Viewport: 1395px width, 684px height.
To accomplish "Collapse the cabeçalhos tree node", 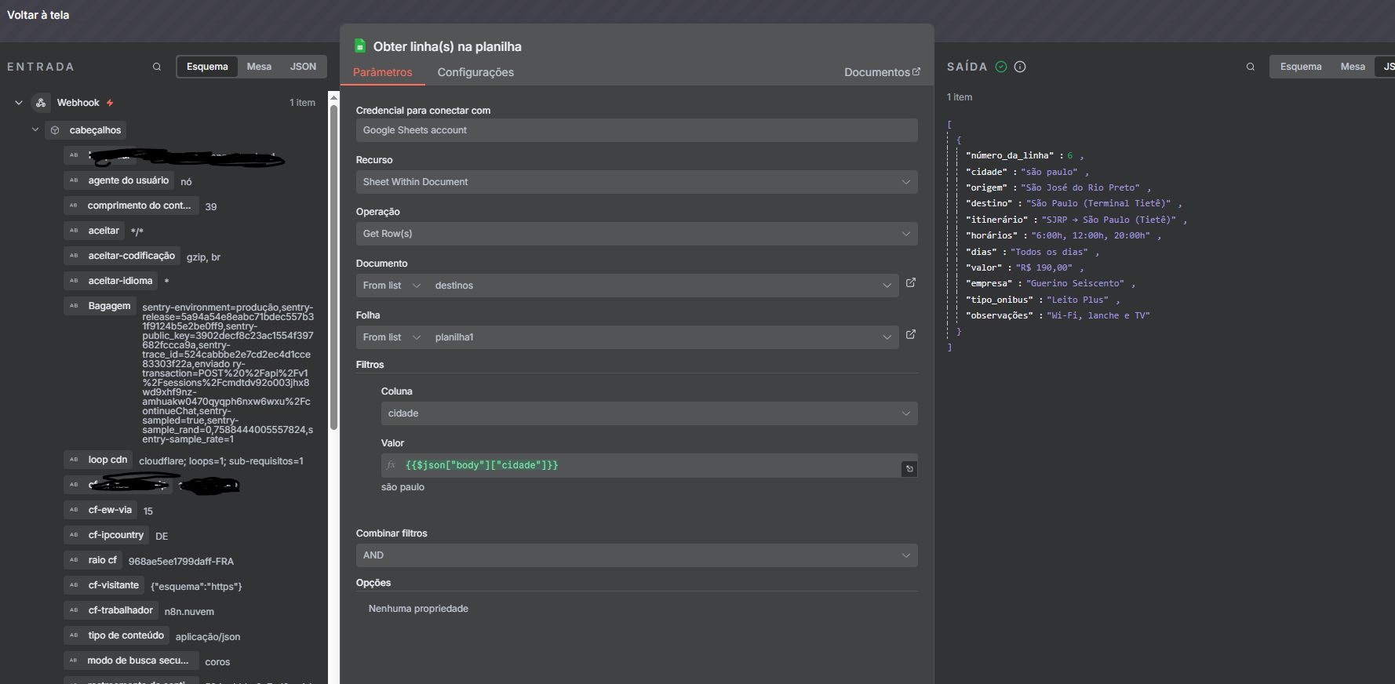I will pyautogui.click(x=35, y=129).
